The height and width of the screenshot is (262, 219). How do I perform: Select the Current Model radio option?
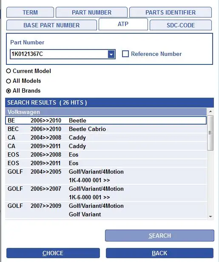(x=9, y=71)
